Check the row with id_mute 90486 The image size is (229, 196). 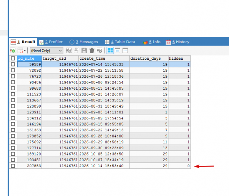coord(13,82)
